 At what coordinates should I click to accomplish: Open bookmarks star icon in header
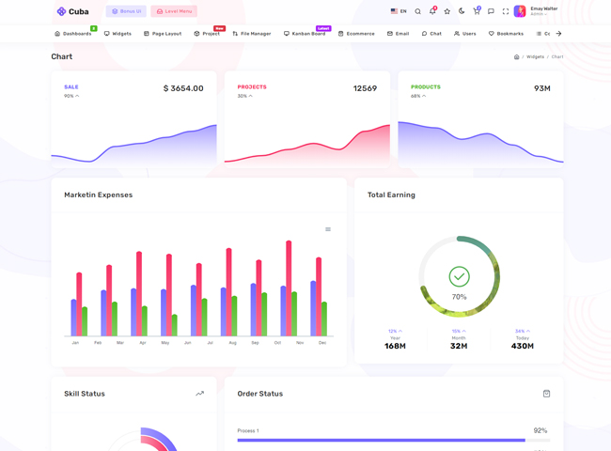447,11
